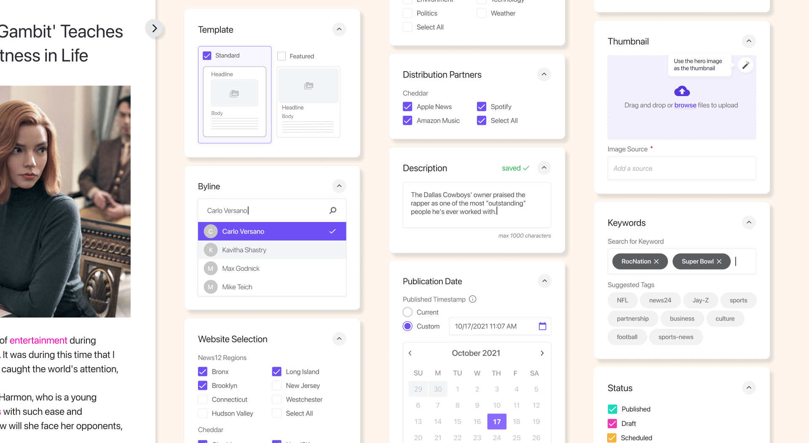This screenshot has width=809, height=443.
Task: Click the custom timestamp date field
Action: [500, 326]
